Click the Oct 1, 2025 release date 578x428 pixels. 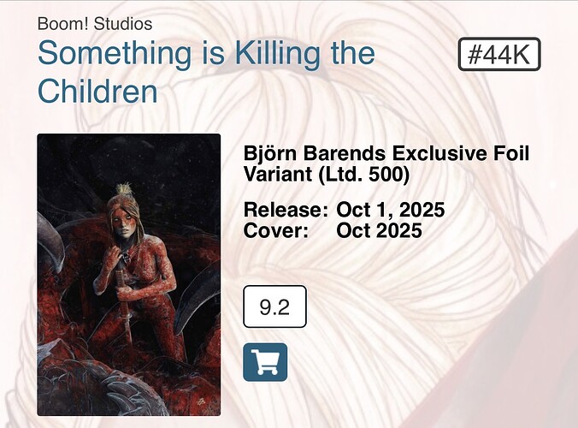pos(390,211)
